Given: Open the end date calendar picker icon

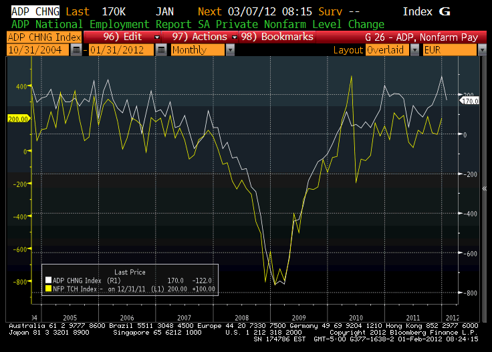Looking at the screenshot, I should 161,50.
